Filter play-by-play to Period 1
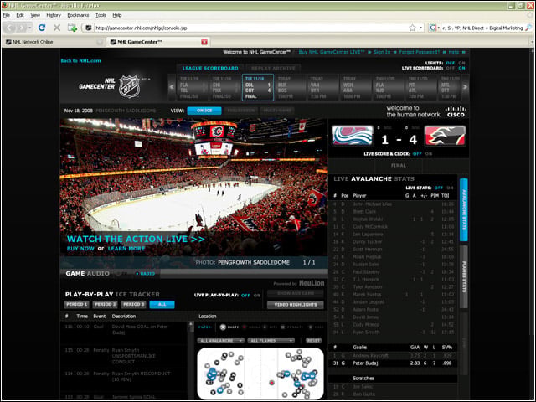This screenshot has height=402, width=536. coord(76,304)
